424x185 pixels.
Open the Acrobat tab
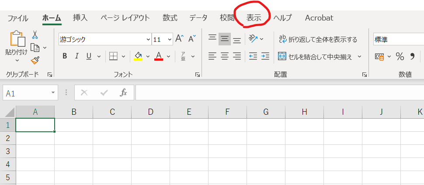coord(319,18)
